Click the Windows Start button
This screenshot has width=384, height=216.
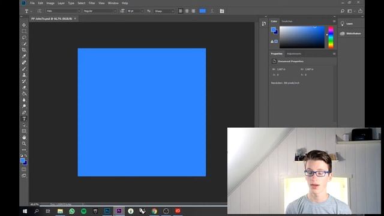pyautogui.click(x=25, y=211)
